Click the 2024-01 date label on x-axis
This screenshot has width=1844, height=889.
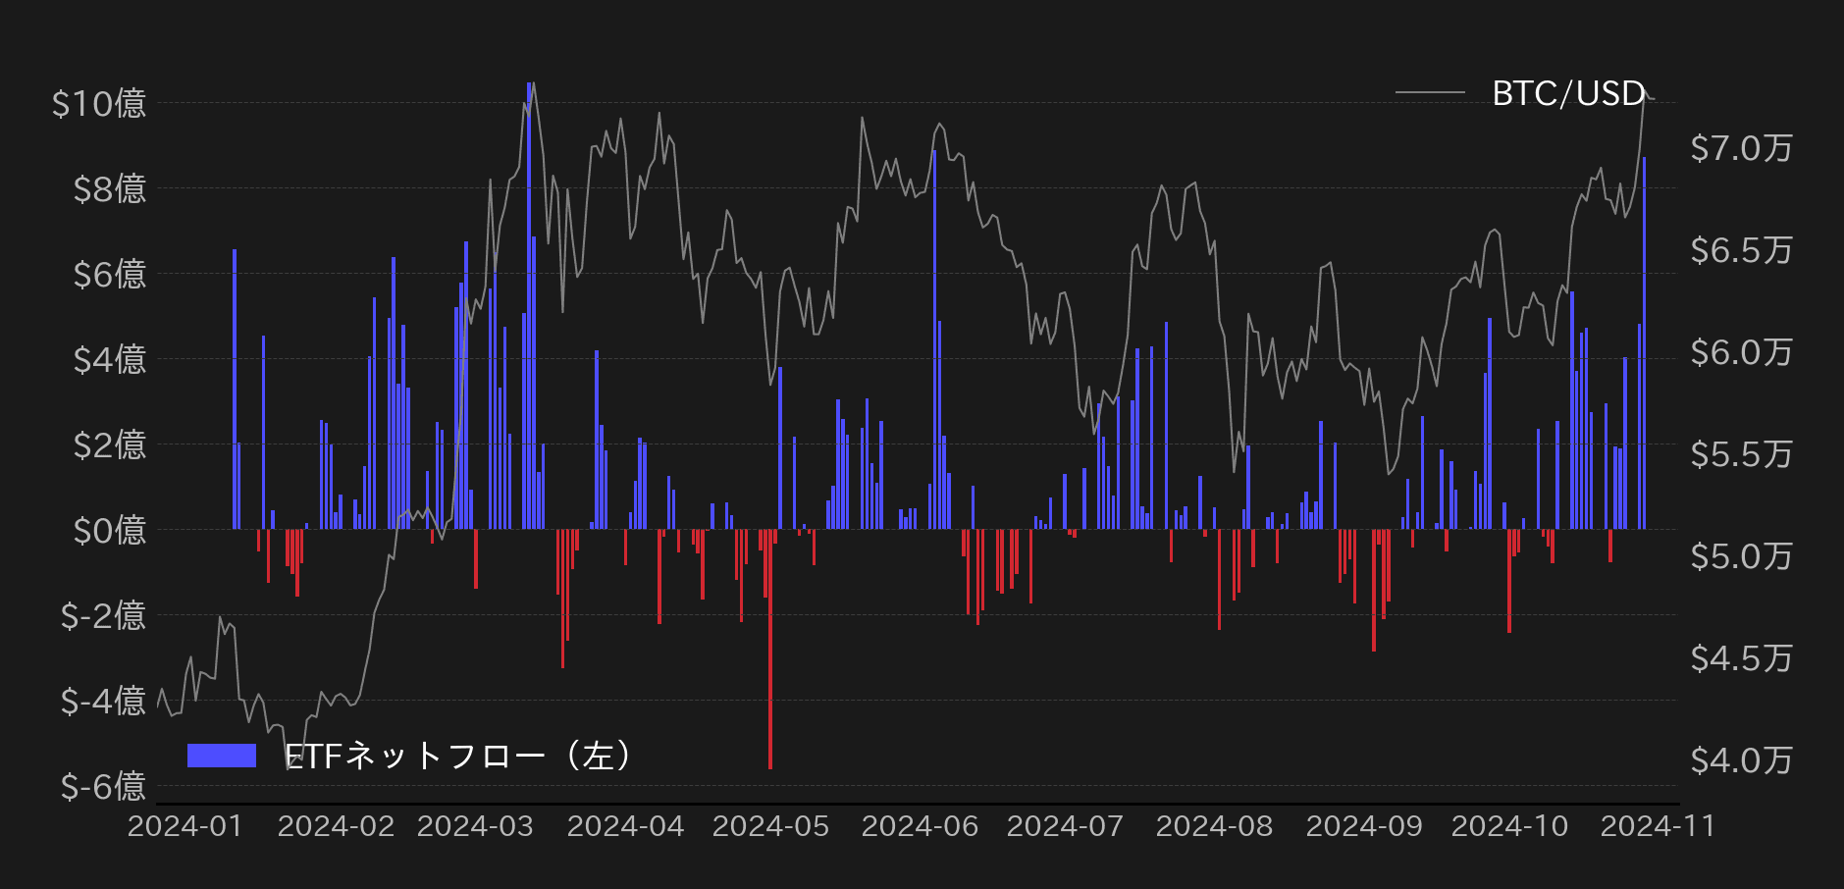[x=185, y=826]
